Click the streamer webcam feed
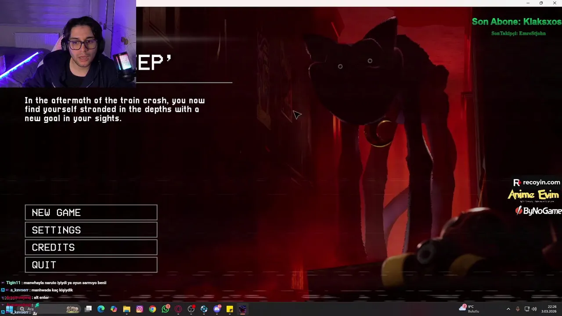Image resolution: width=562 pixels, height=316 pixels. pyautogui.click(x=68, y=44)
